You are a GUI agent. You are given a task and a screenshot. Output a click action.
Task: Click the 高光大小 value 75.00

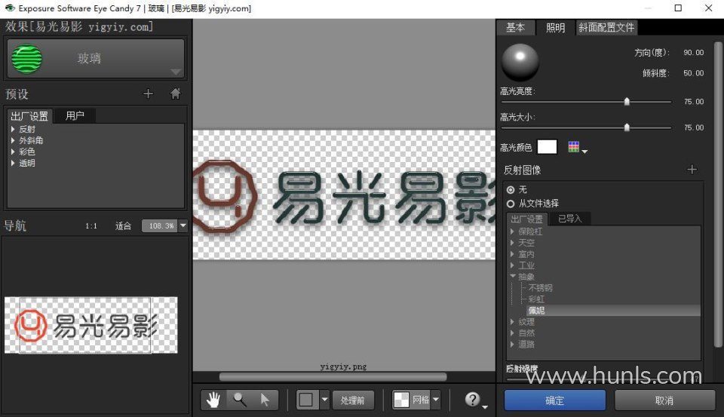[x=694, y=127]
